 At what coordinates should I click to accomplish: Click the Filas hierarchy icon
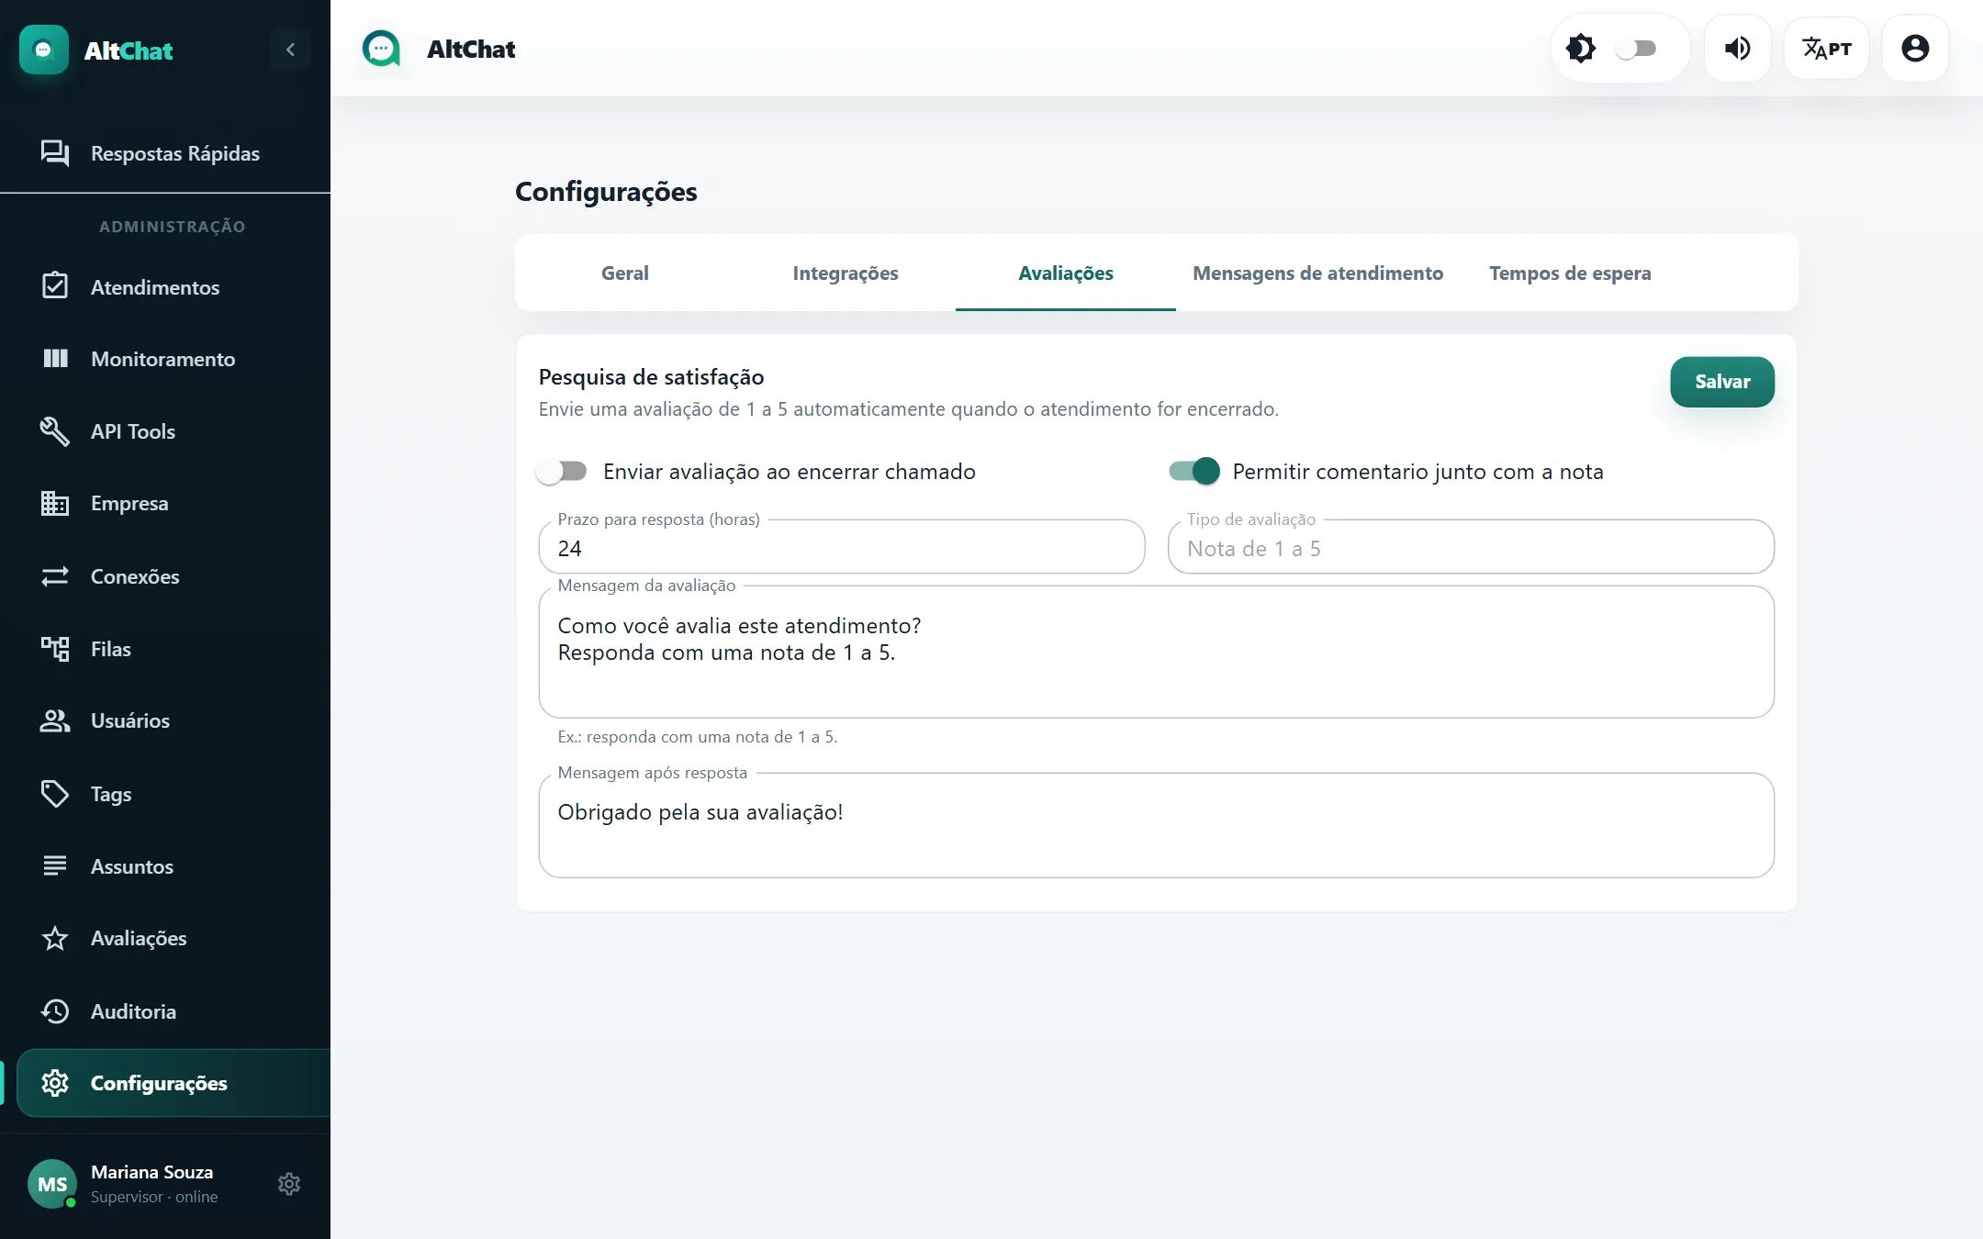point(55,649)
